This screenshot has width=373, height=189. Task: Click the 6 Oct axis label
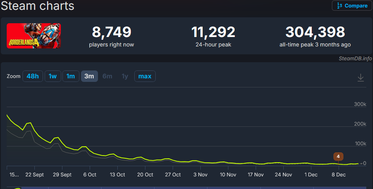coord(90,175)
